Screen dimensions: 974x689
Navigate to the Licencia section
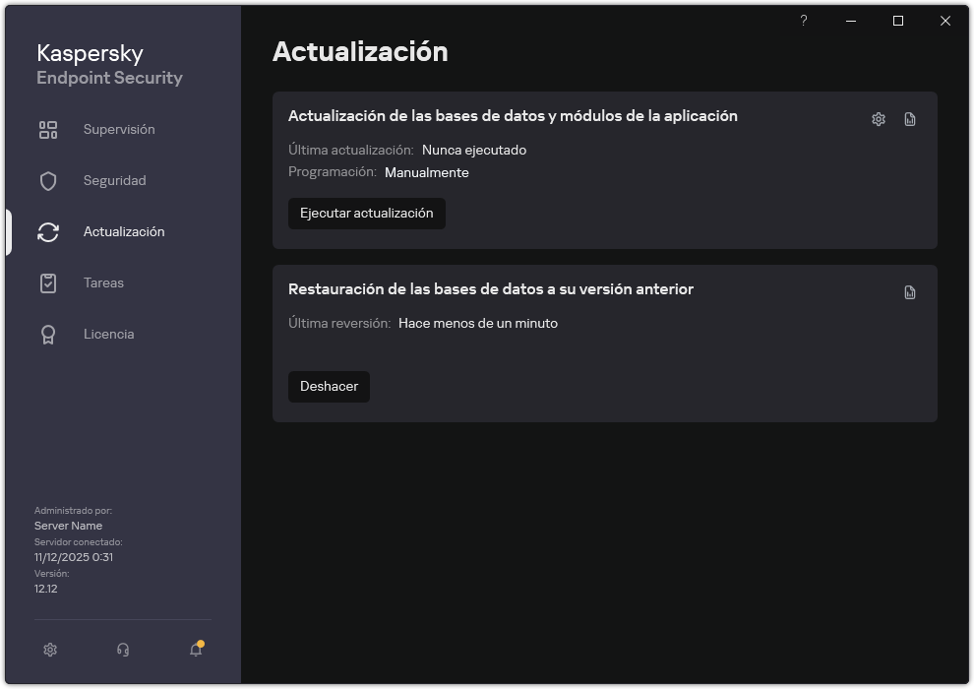pyautogui.click(x=108, y=334)
